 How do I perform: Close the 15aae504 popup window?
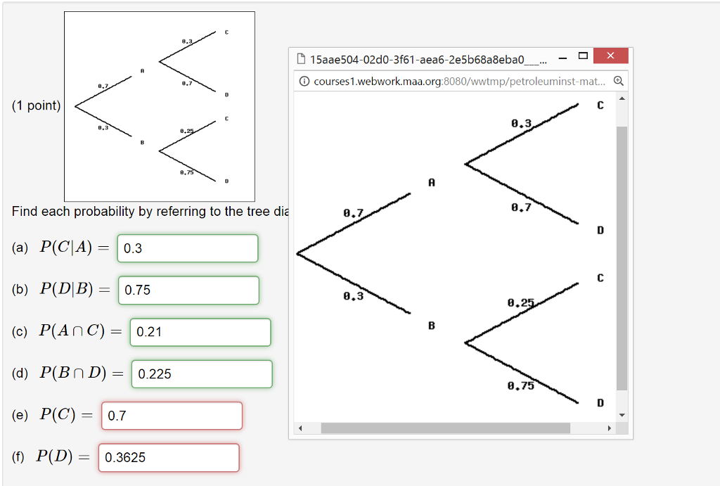click(x=610, y=56)
